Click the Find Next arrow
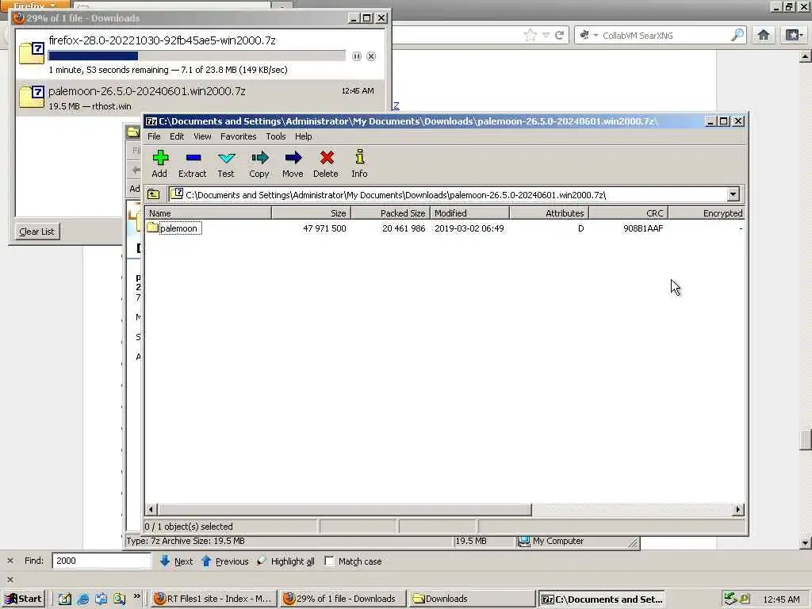Viewport: 812px width, 609px height. click(x=165, y=561)
